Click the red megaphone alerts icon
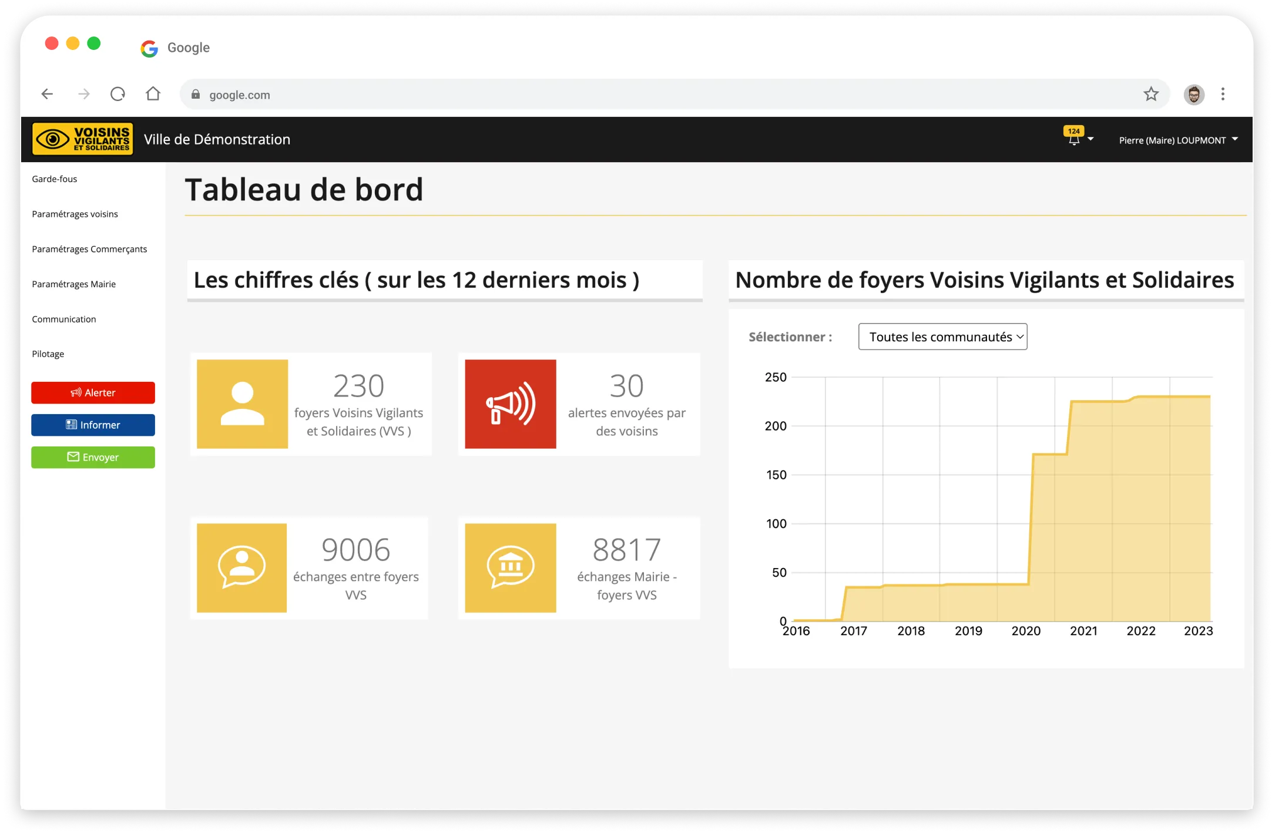Image resolution: width=1272 pixels, height=833 pixels. 510,404
